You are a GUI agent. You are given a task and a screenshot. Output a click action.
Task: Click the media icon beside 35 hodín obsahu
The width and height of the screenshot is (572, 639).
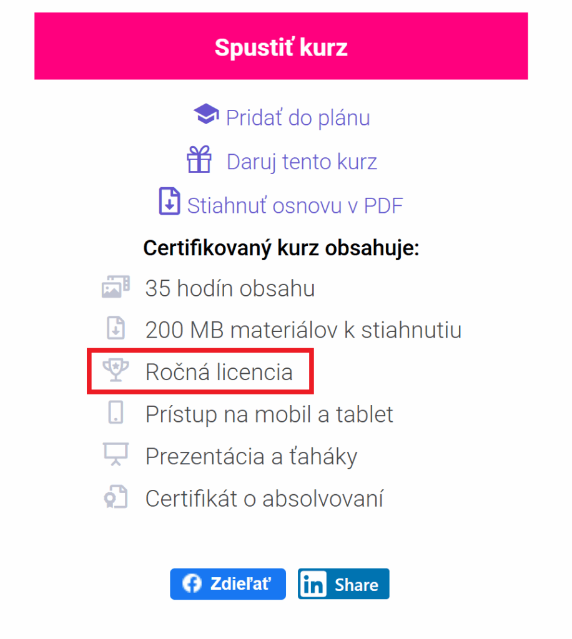coord(116,286)
